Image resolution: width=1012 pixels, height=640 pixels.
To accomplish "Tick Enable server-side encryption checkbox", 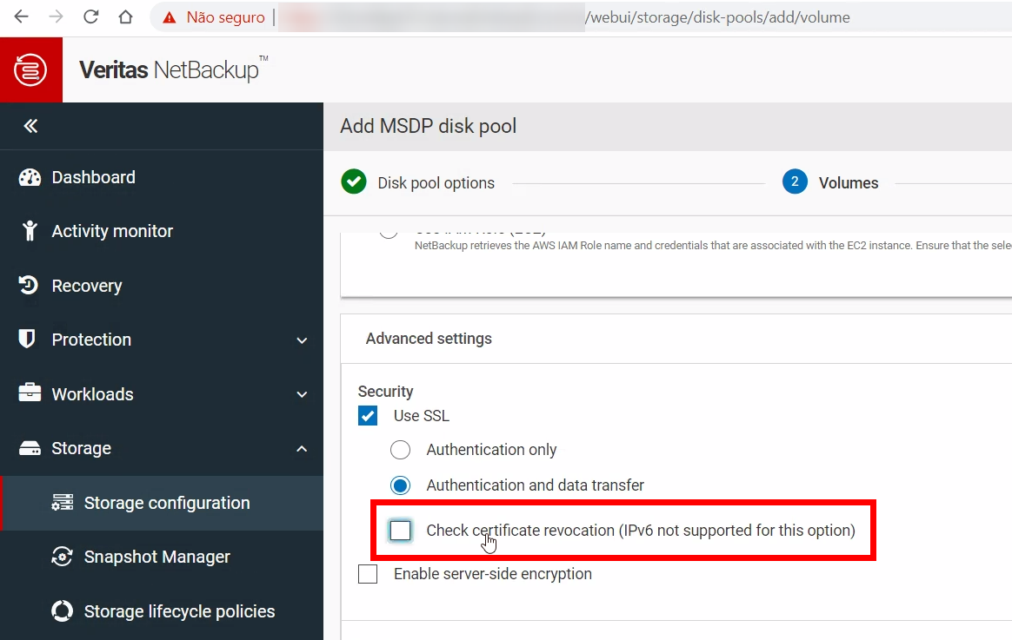I will (x=369, y=574).
